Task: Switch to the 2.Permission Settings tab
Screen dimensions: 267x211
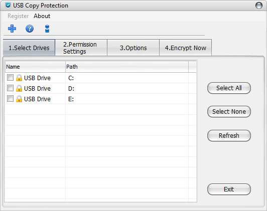Action: (81, 48)
